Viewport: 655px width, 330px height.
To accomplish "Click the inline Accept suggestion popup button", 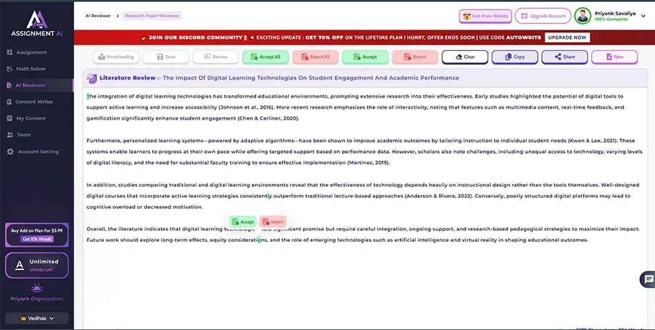I will (243, 222).
